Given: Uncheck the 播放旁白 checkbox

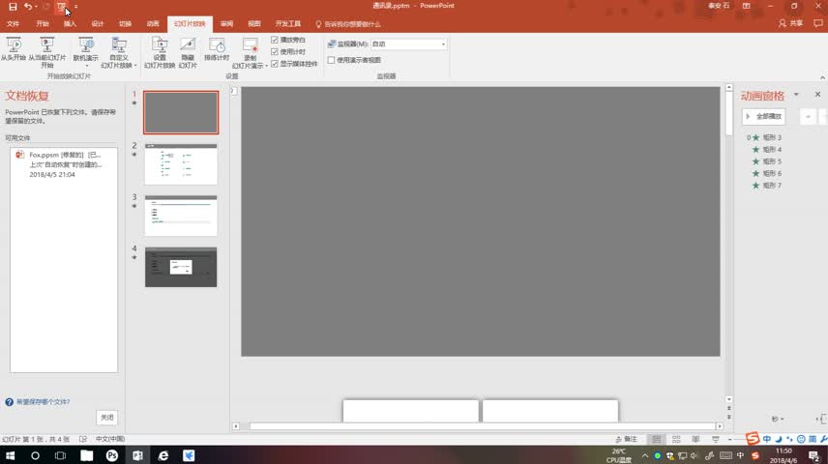Looking at the screenshot, I should [x=275, y=41].
